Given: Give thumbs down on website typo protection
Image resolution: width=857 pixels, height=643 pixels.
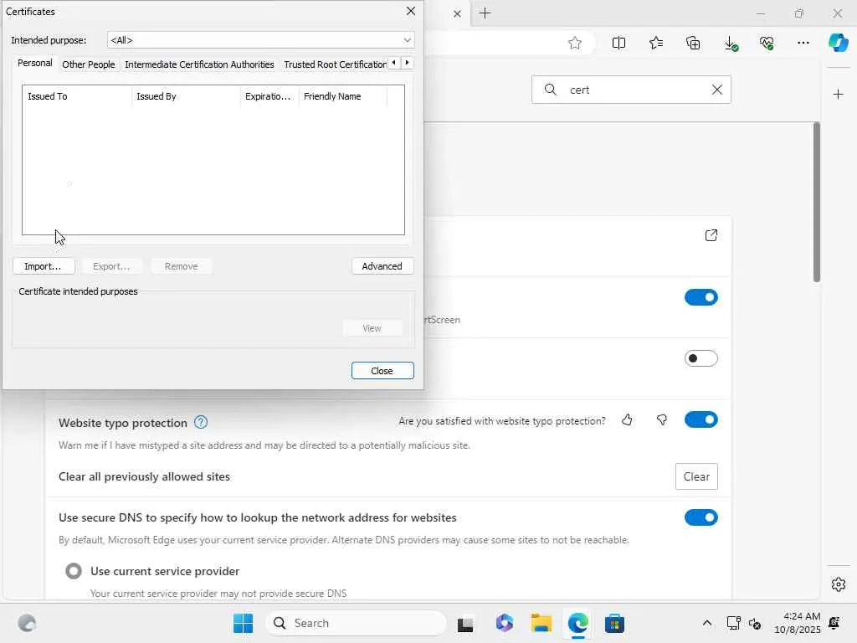Looking at the screenshot, I should coord(662,420).
